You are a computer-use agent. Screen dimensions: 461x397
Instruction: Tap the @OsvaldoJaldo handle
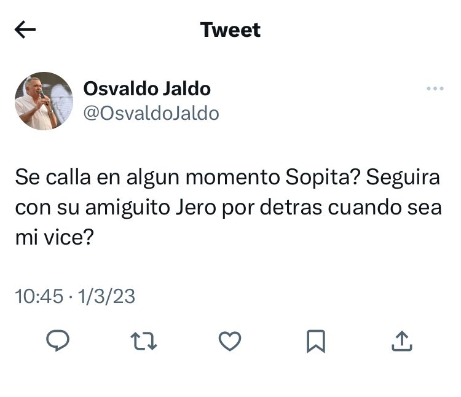[151, 114]
